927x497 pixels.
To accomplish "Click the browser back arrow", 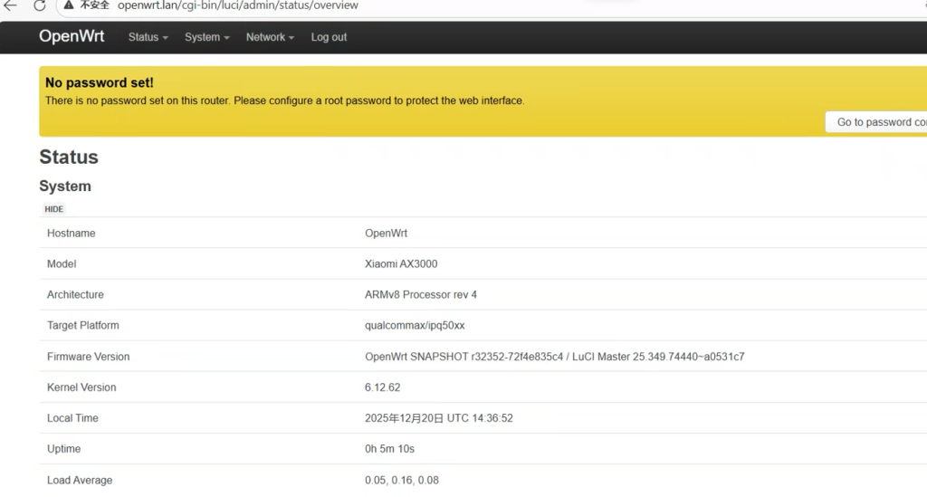I will tap(11, 5).
